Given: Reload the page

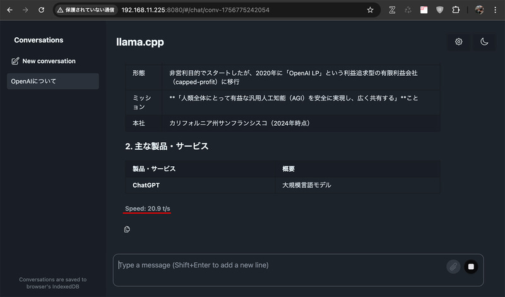Looking at the screenshot, I should coord(41,10).
